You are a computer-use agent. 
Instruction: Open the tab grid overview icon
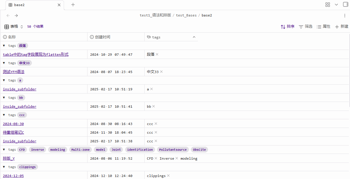point(328,5)
